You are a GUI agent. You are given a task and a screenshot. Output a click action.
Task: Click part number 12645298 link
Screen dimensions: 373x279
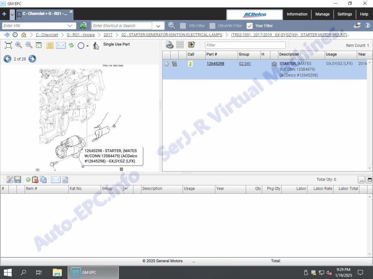[x=215, y=64]
